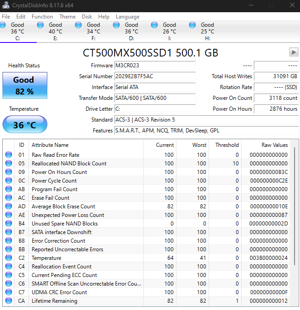Select the Unused Spare NAND Blocks row name

tap(65, 224)
